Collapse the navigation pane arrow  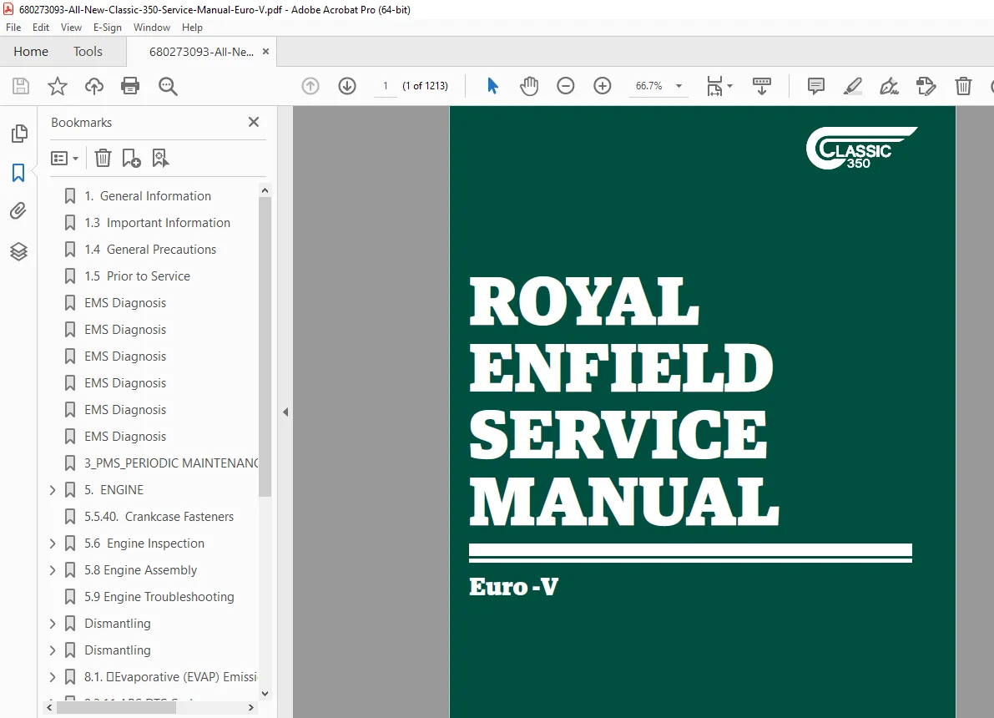(x=285, y=412)
